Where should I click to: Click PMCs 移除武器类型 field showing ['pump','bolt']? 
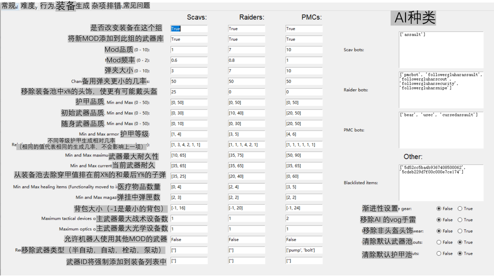tap(304, 250)
